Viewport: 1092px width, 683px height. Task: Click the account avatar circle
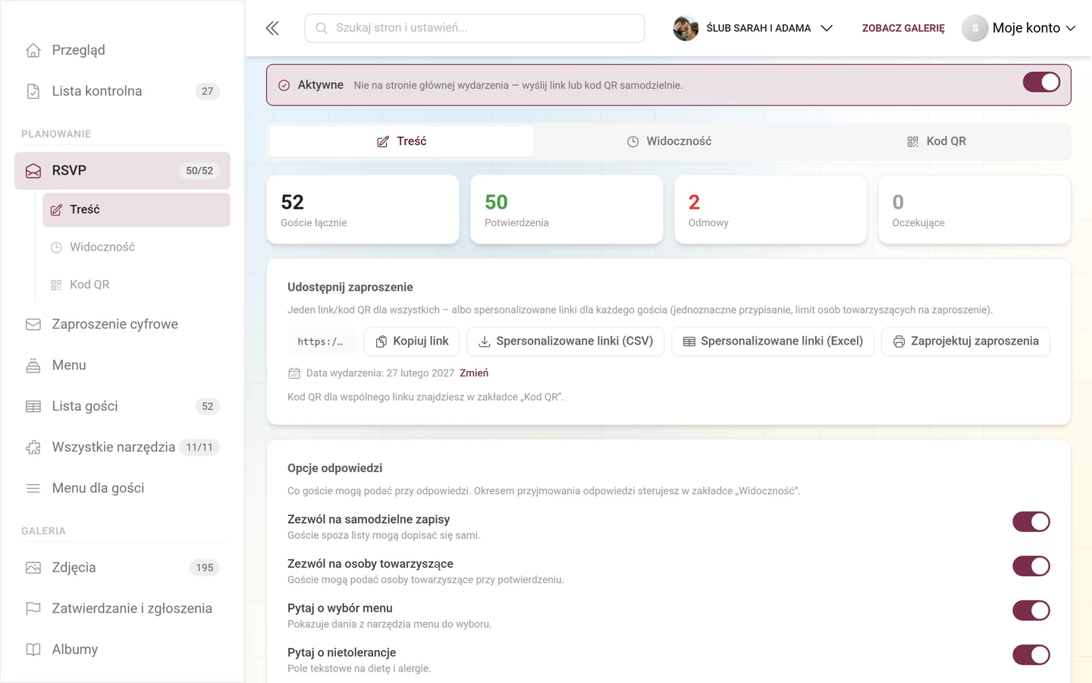(975, 28)
